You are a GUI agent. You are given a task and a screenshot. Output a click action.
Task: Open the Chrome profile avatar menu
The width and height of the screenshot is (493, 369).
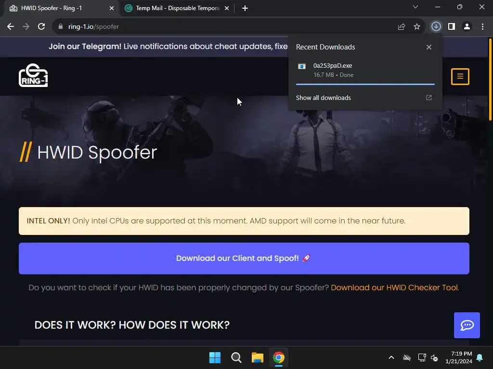[467, 27]
